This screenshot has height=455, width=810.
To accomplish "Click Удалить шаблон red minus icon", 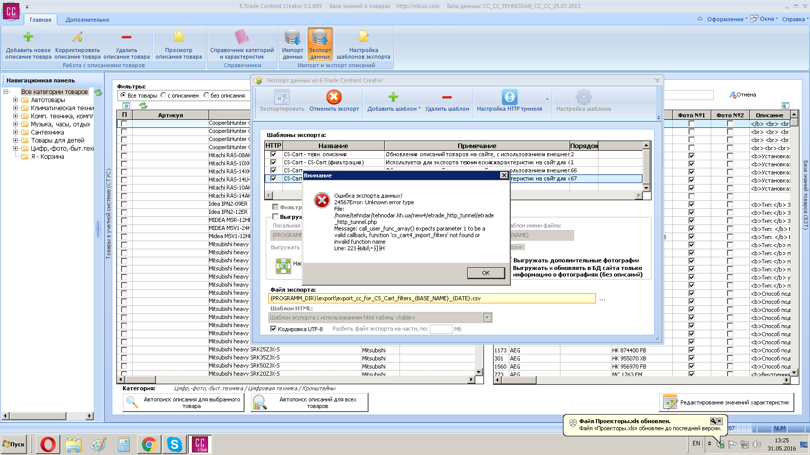I will point(447,97).
